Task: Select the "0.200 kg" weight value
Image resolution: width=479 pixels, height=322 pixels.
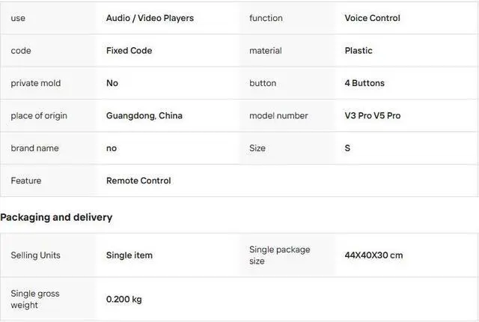Action: tap(123, 300)
